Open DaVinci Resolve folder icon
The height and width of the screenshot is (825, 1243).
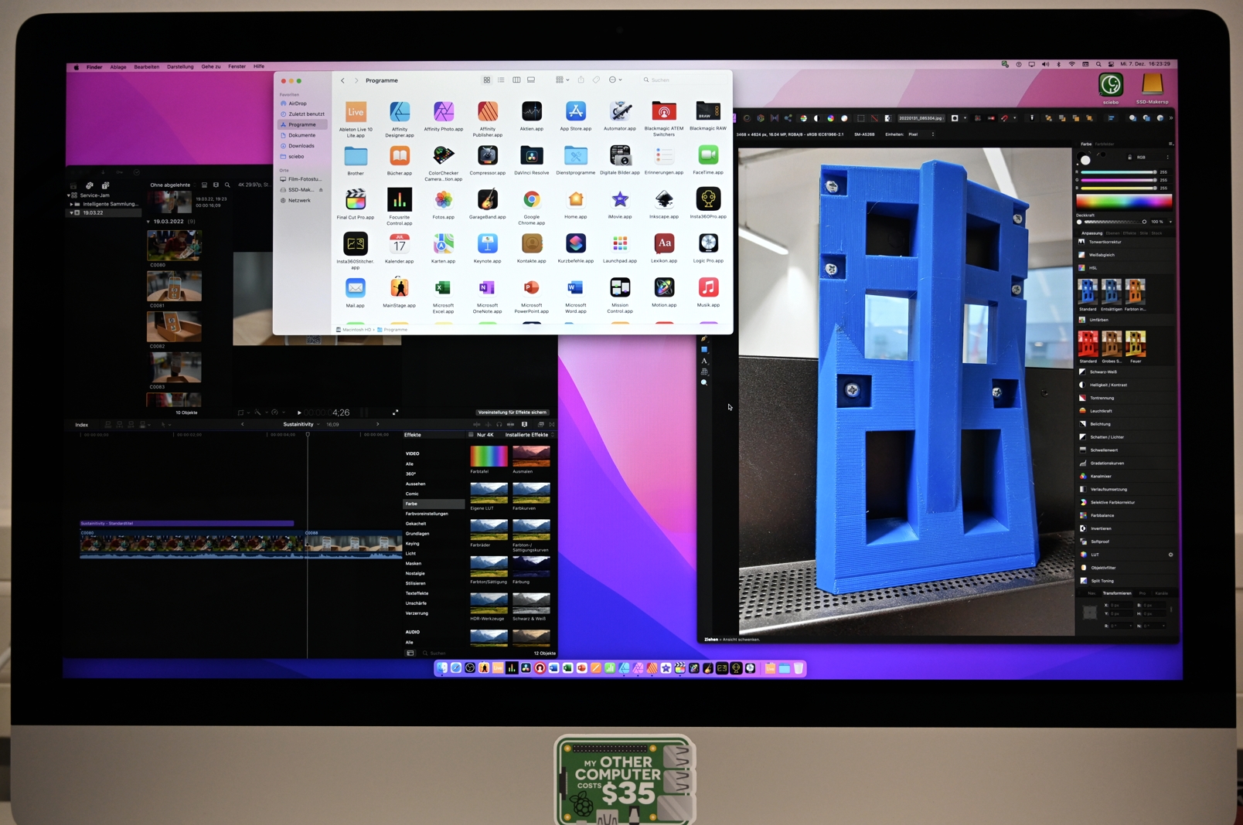tap(532, 156)
